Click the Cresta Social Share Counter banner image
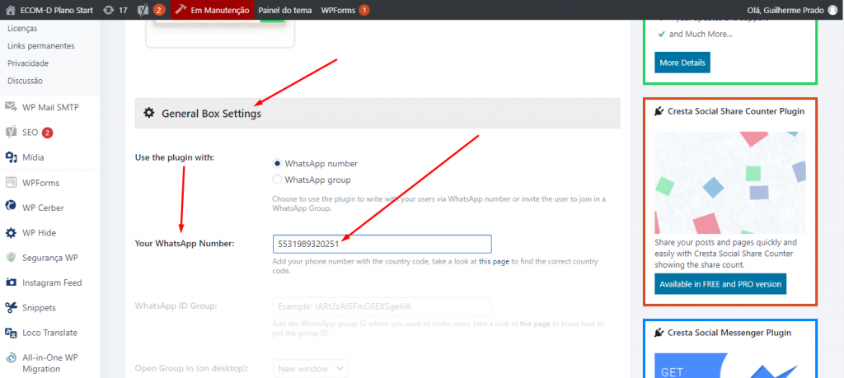 pos(730,182)
